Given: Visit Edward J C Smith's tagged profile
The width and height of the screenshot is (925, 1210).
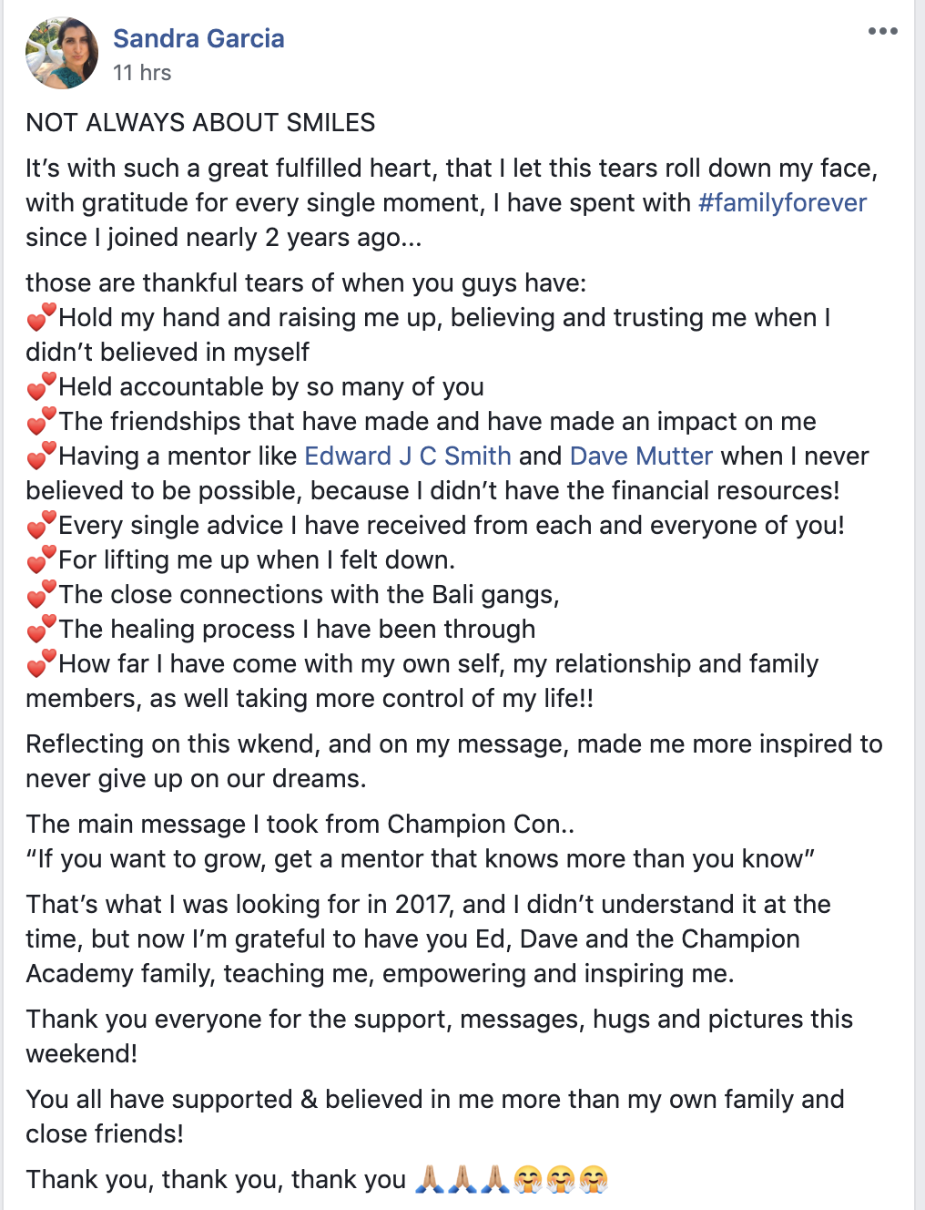Looking at the screenshot, I should (407, 456).
